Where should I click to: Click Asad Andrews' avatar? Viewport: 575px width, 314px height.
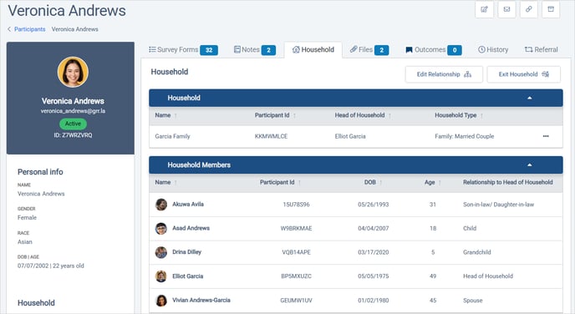161,229
